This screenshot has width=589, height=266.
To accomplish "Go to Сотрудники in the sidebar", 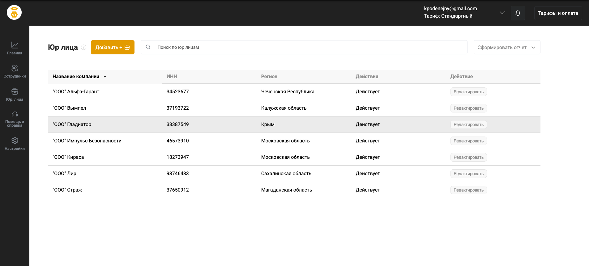I will click(x=15, y=71).
